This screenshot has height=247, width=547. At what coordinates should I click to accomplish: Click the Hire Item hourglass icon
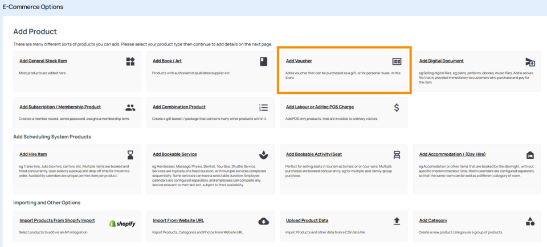(x=130, y=154)
